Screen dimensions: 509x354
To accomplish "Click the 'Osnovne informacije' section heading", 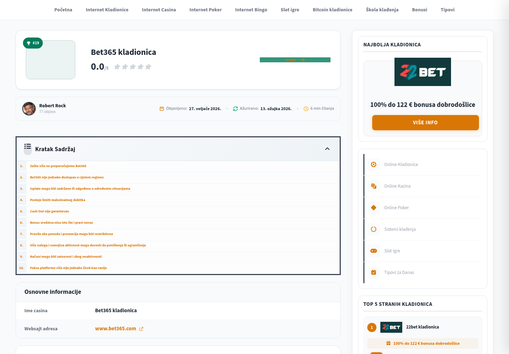I will click(x=53, y=292).
